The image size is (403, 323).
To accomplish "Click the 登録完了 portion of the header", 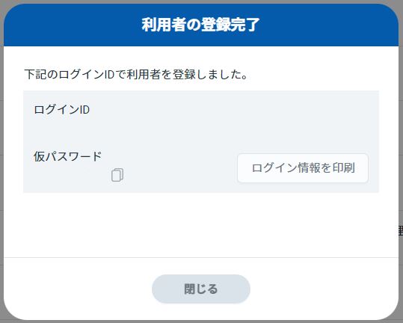I will 230,25.
